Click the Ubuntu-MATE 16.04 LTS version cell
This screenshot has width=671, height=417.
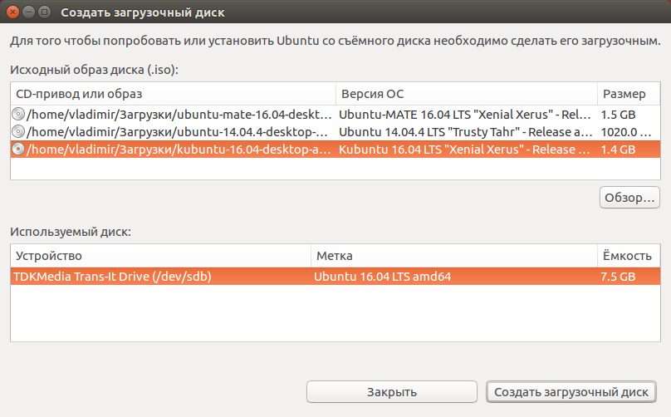[x=465, y=115]
